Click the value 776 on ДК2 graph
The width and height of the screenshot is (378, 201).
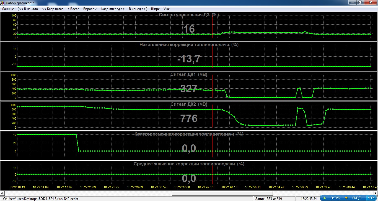(x=189, y=118)
